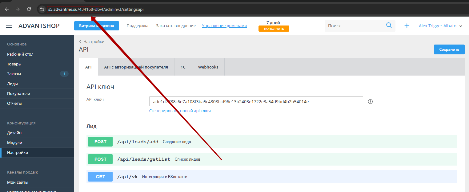469x192 pixels.
Task: Select the API с авторизацией покупателя tab
Action: tap(136, 67)
